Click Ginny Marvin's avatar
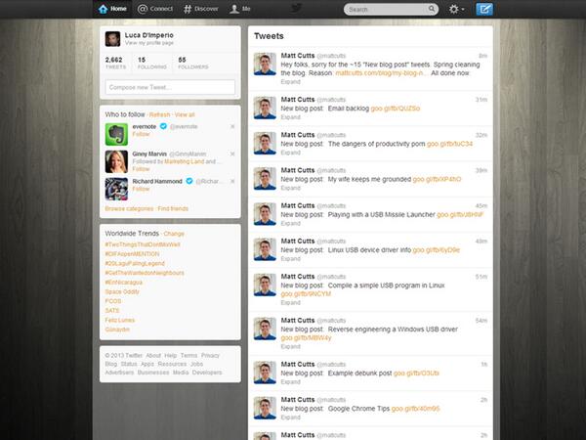Image resolution: width=586 pixels, height=440 pixels. 116,161
